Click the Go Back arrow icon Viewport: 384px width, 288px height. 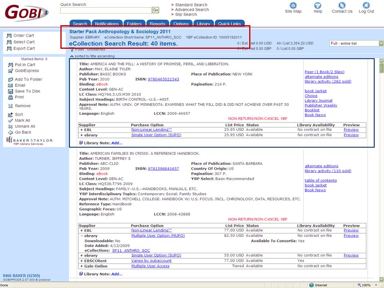(x=10, y=132)
